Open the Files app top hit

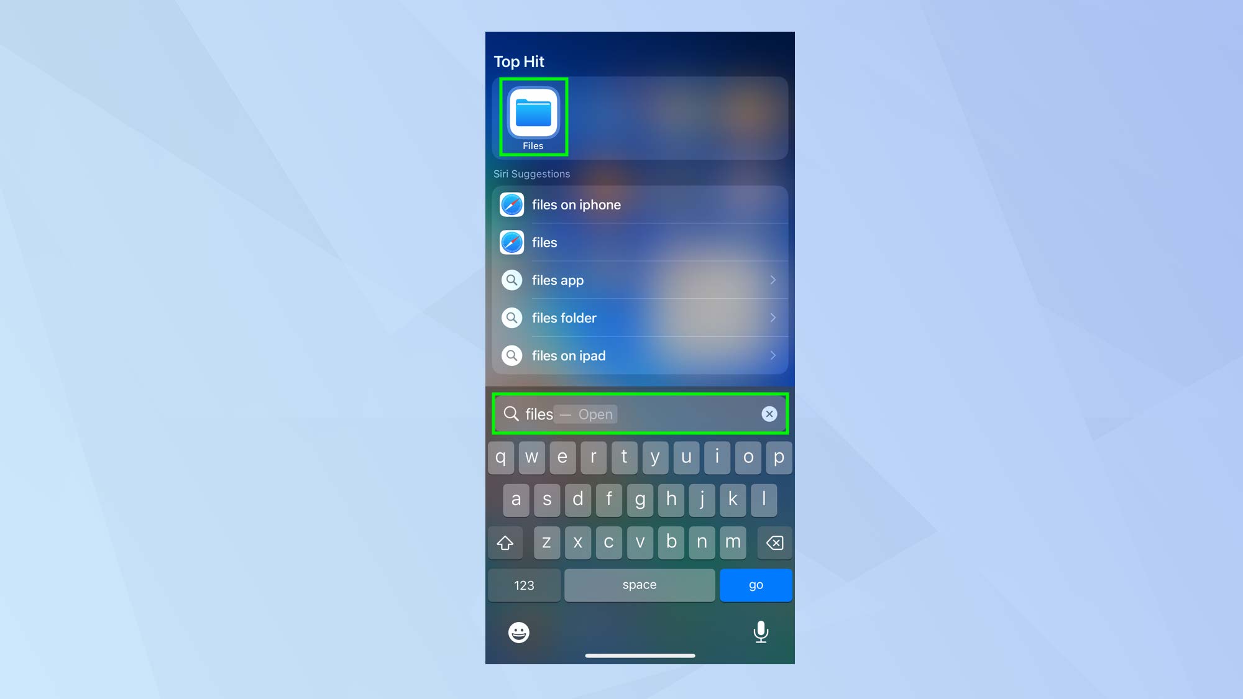click(x=532, y=115)
